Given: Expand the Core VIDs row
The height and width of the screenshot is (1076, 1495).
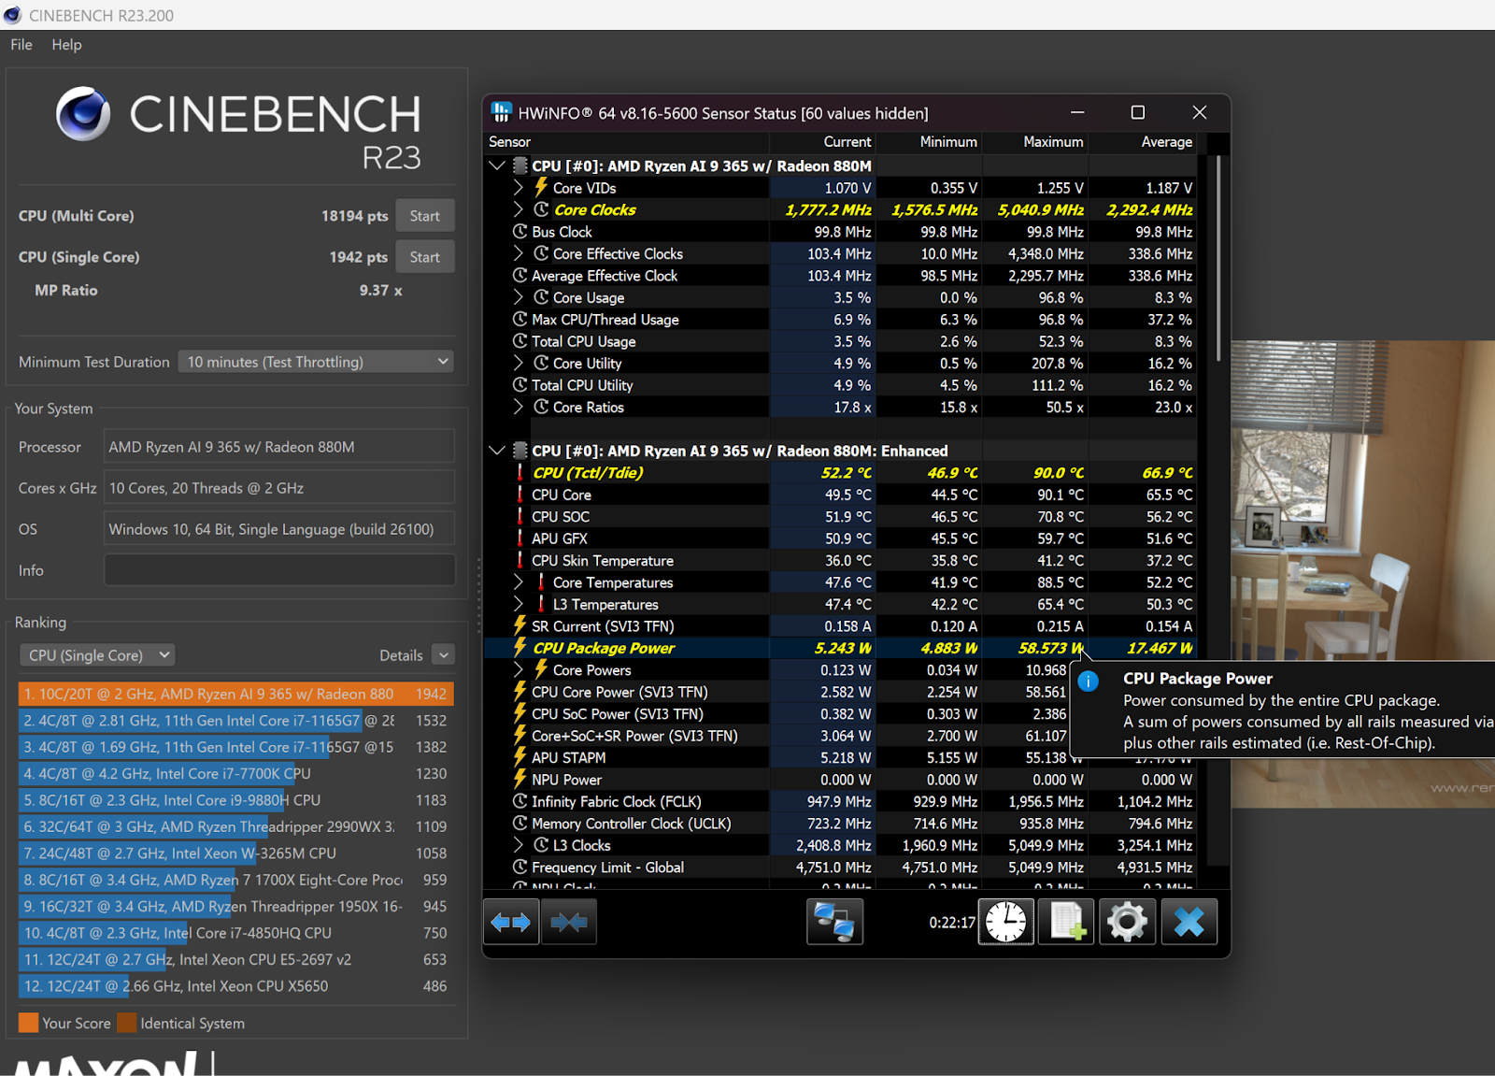Looking at the screenshot, I should pos(519,187).
